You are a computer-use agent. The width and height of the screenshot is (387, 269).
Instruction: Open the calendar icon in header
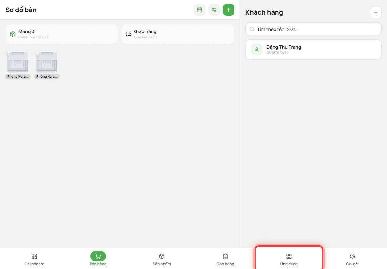coord(199,10)
